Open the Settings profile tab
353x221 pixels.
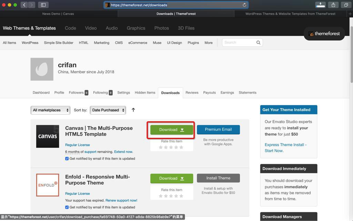(124, 92)
